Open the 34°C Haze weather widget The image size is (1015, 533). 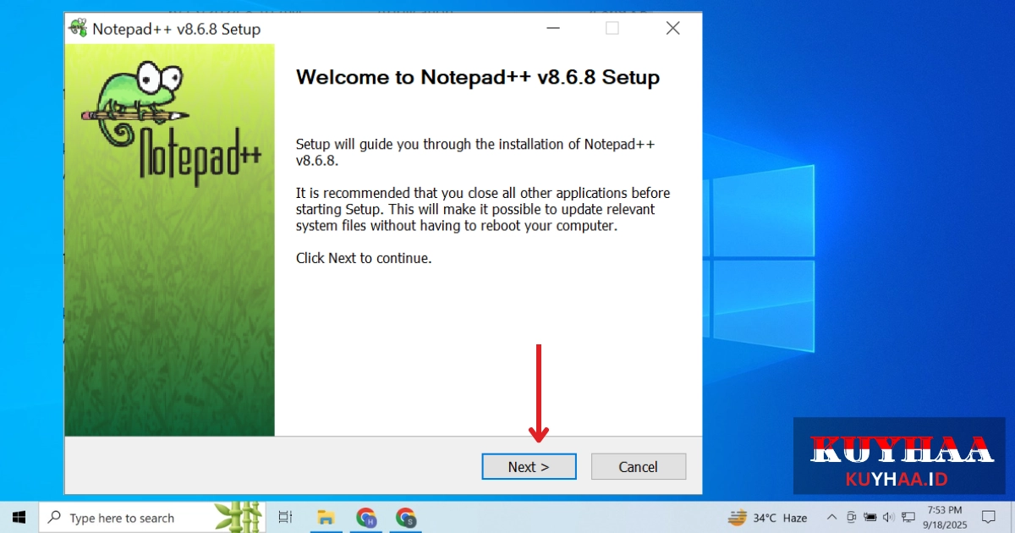tap(767, 518)
